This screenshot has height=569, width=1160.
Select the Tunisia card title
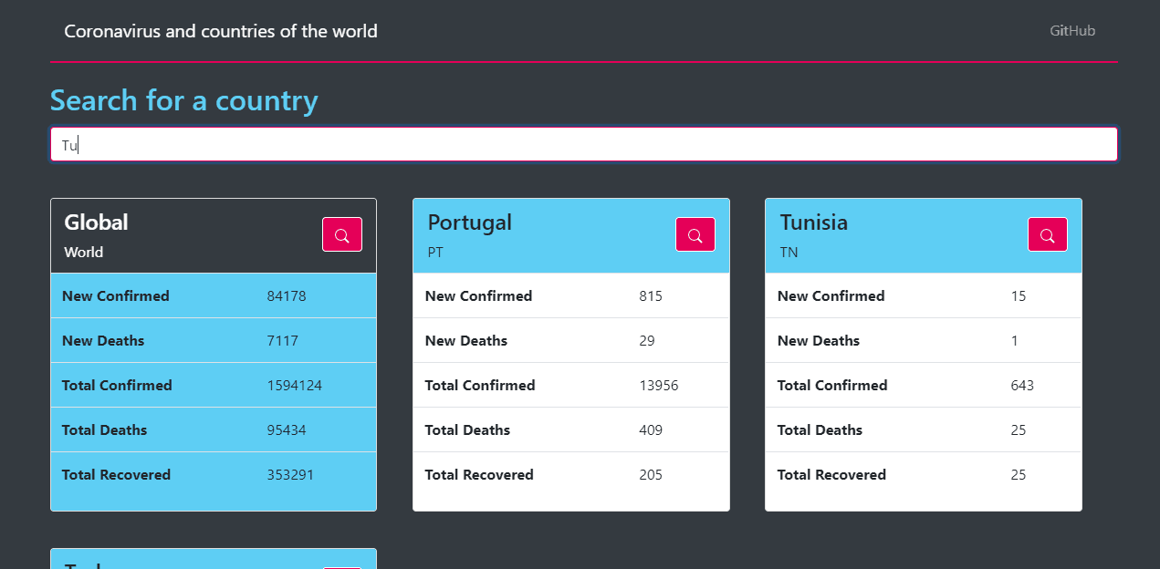click(814, 222)
